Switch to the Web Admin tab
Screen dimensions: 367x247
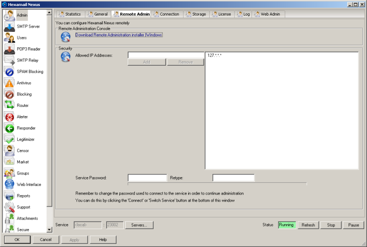[x=267, y=14]
